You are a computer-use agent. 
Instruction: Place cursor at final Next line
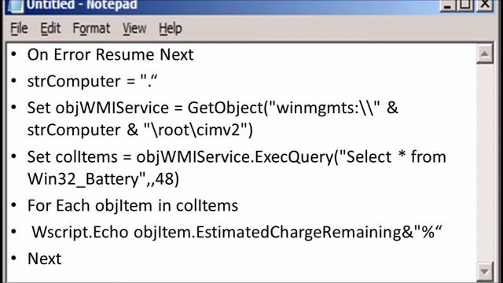pyautogui.click(x=44, y=259)
